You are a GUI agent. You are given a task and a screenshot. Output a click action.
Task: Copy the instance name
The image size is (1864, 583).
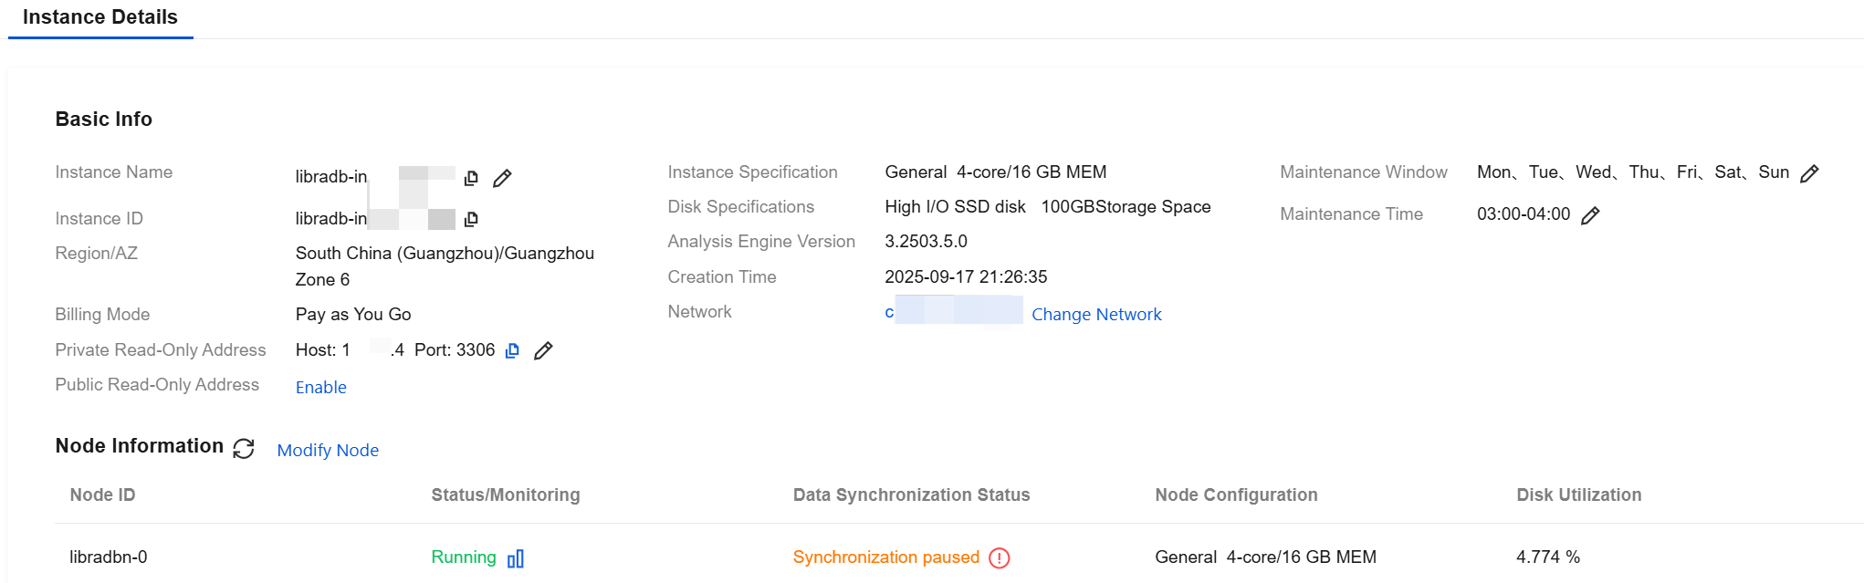coord(471,178)
